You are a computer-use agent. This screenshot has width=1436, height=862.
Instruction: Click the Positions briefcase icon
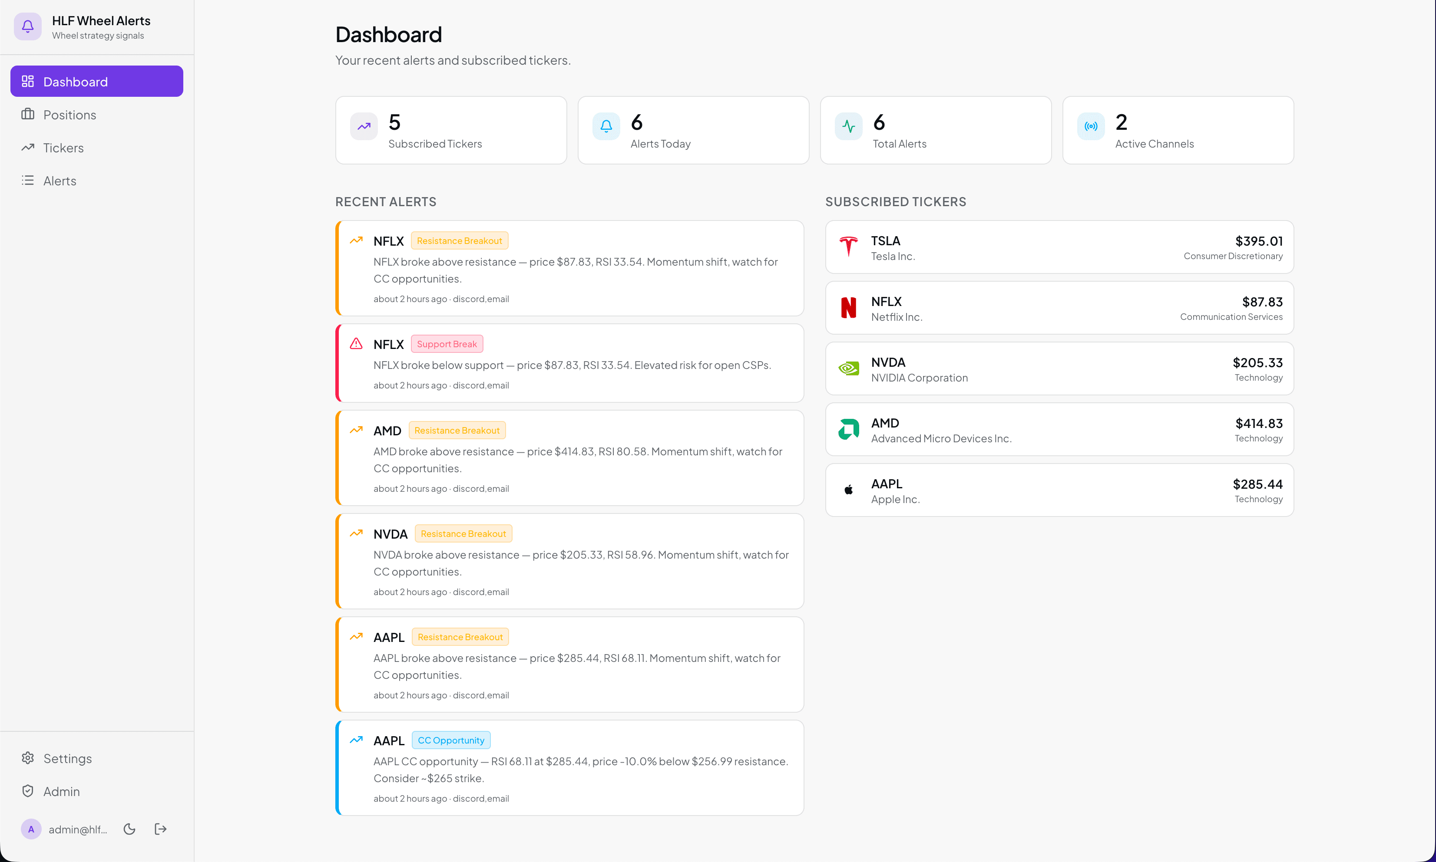(x=28, y=115)
